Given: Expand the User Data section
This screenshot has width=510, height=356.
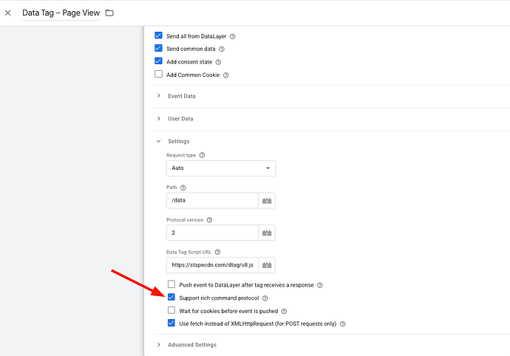Looking at the screenshot, I should coord(180,118).
